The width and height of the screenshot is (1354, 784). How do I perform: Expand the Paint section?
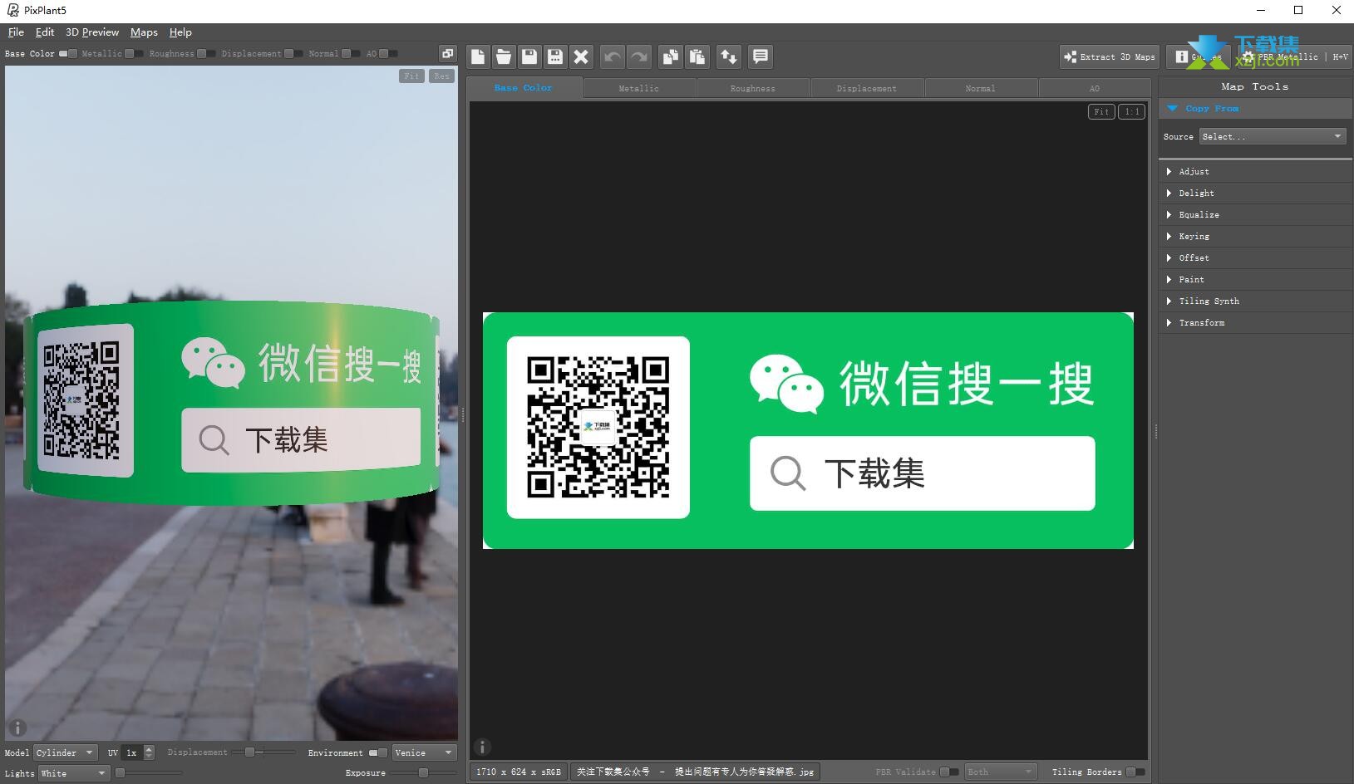point(1255,279)
